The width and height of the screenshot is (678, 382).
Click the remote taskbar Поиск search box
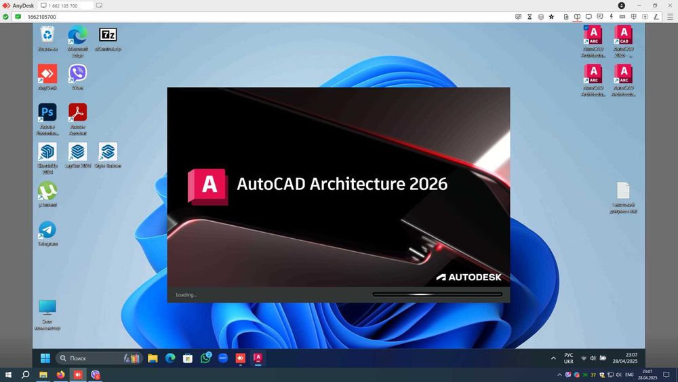[99, 358]
